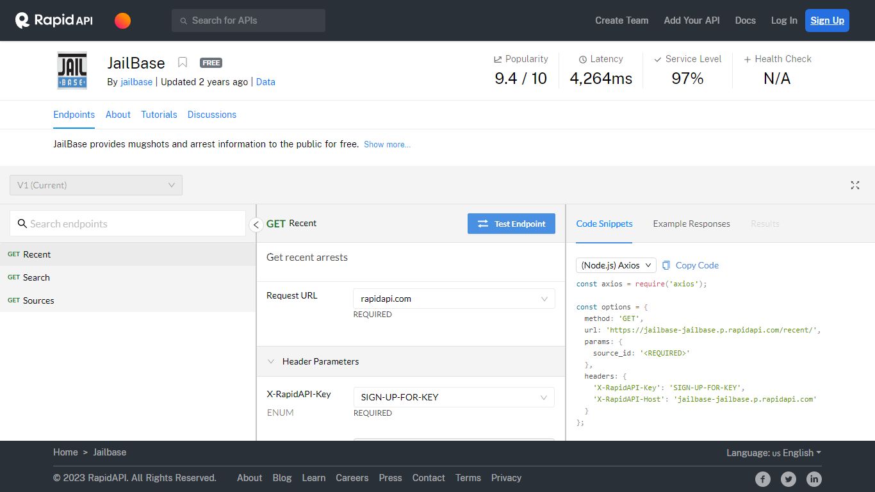Open the Docs link
This screenshot has height=492, width=875.
[746, 20]
